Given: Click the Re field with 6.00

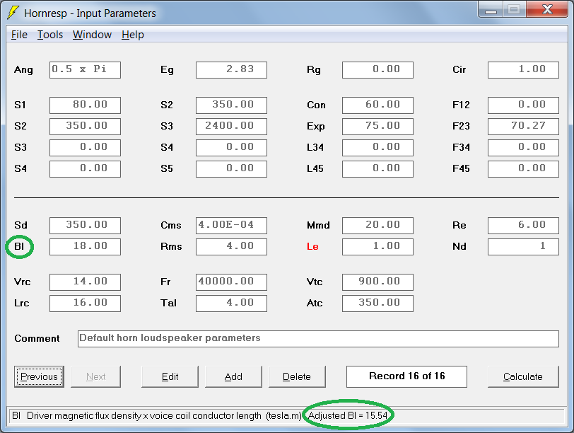Looking at the screenshot, I should pyautogui.click(x=524, y=226).
